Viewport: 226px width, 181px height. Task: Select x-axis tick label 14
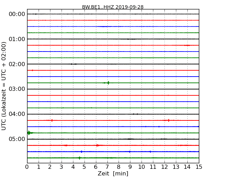click(x=187, y=167)
